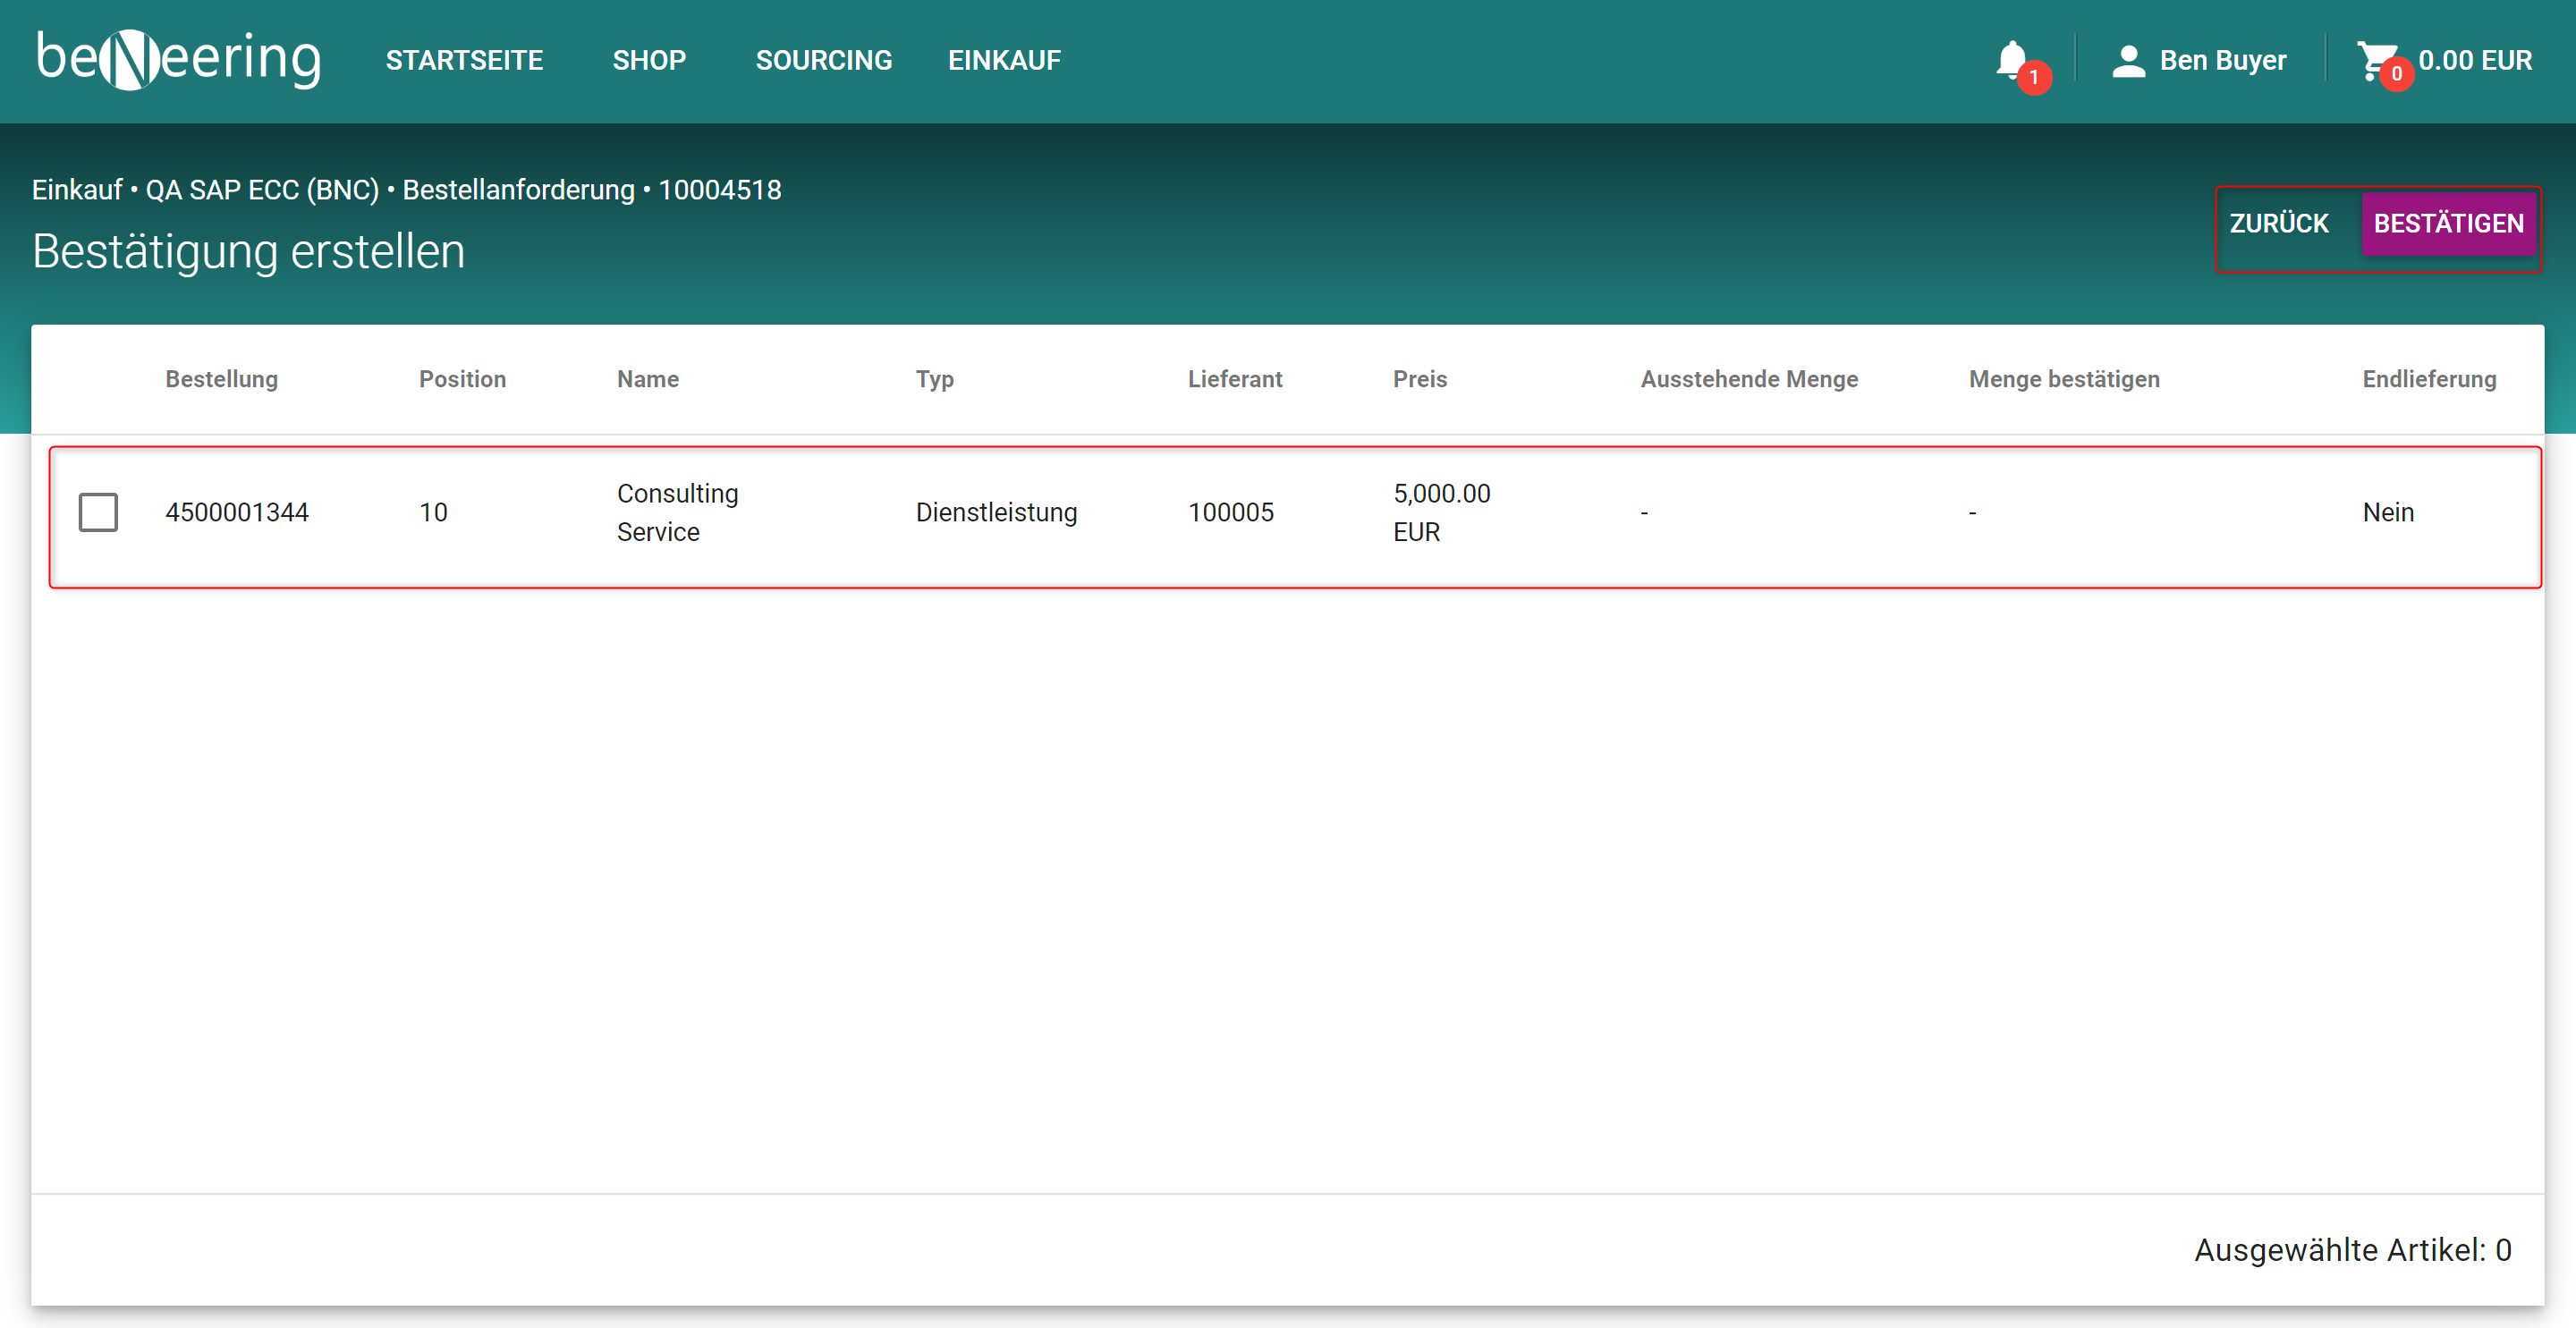2576x1328 pixels.
Task: Select the checkbox for order 4500001344
Action: click(98, 512)
